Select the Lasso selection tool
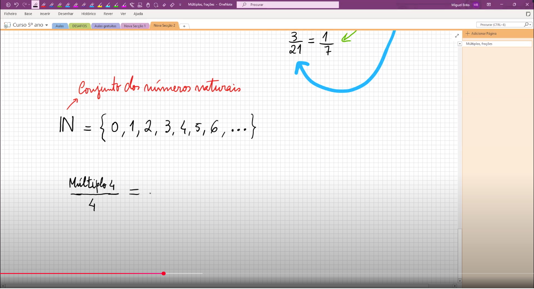The width and height of the screenshot is (534, 289). (x=156, y=5)
